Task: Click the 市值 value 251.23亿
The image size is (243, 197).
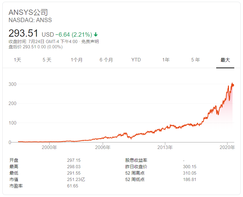Action: tap(76, 179)
